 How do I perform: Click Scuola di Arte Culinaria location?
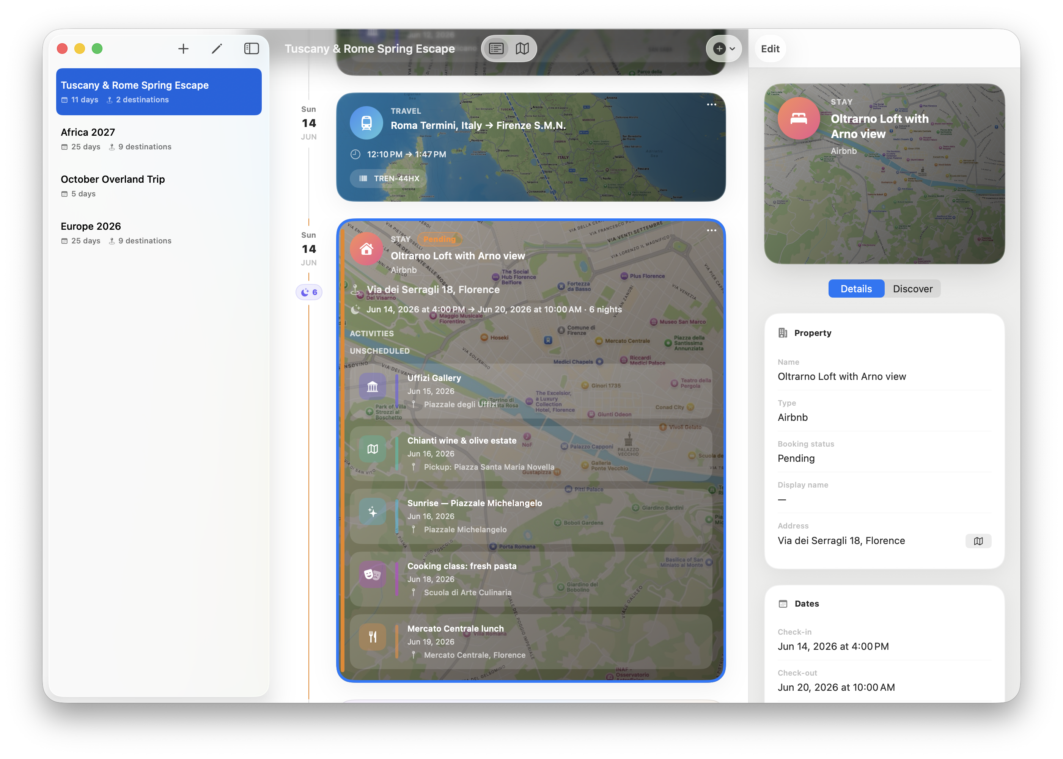pos(467,593)
